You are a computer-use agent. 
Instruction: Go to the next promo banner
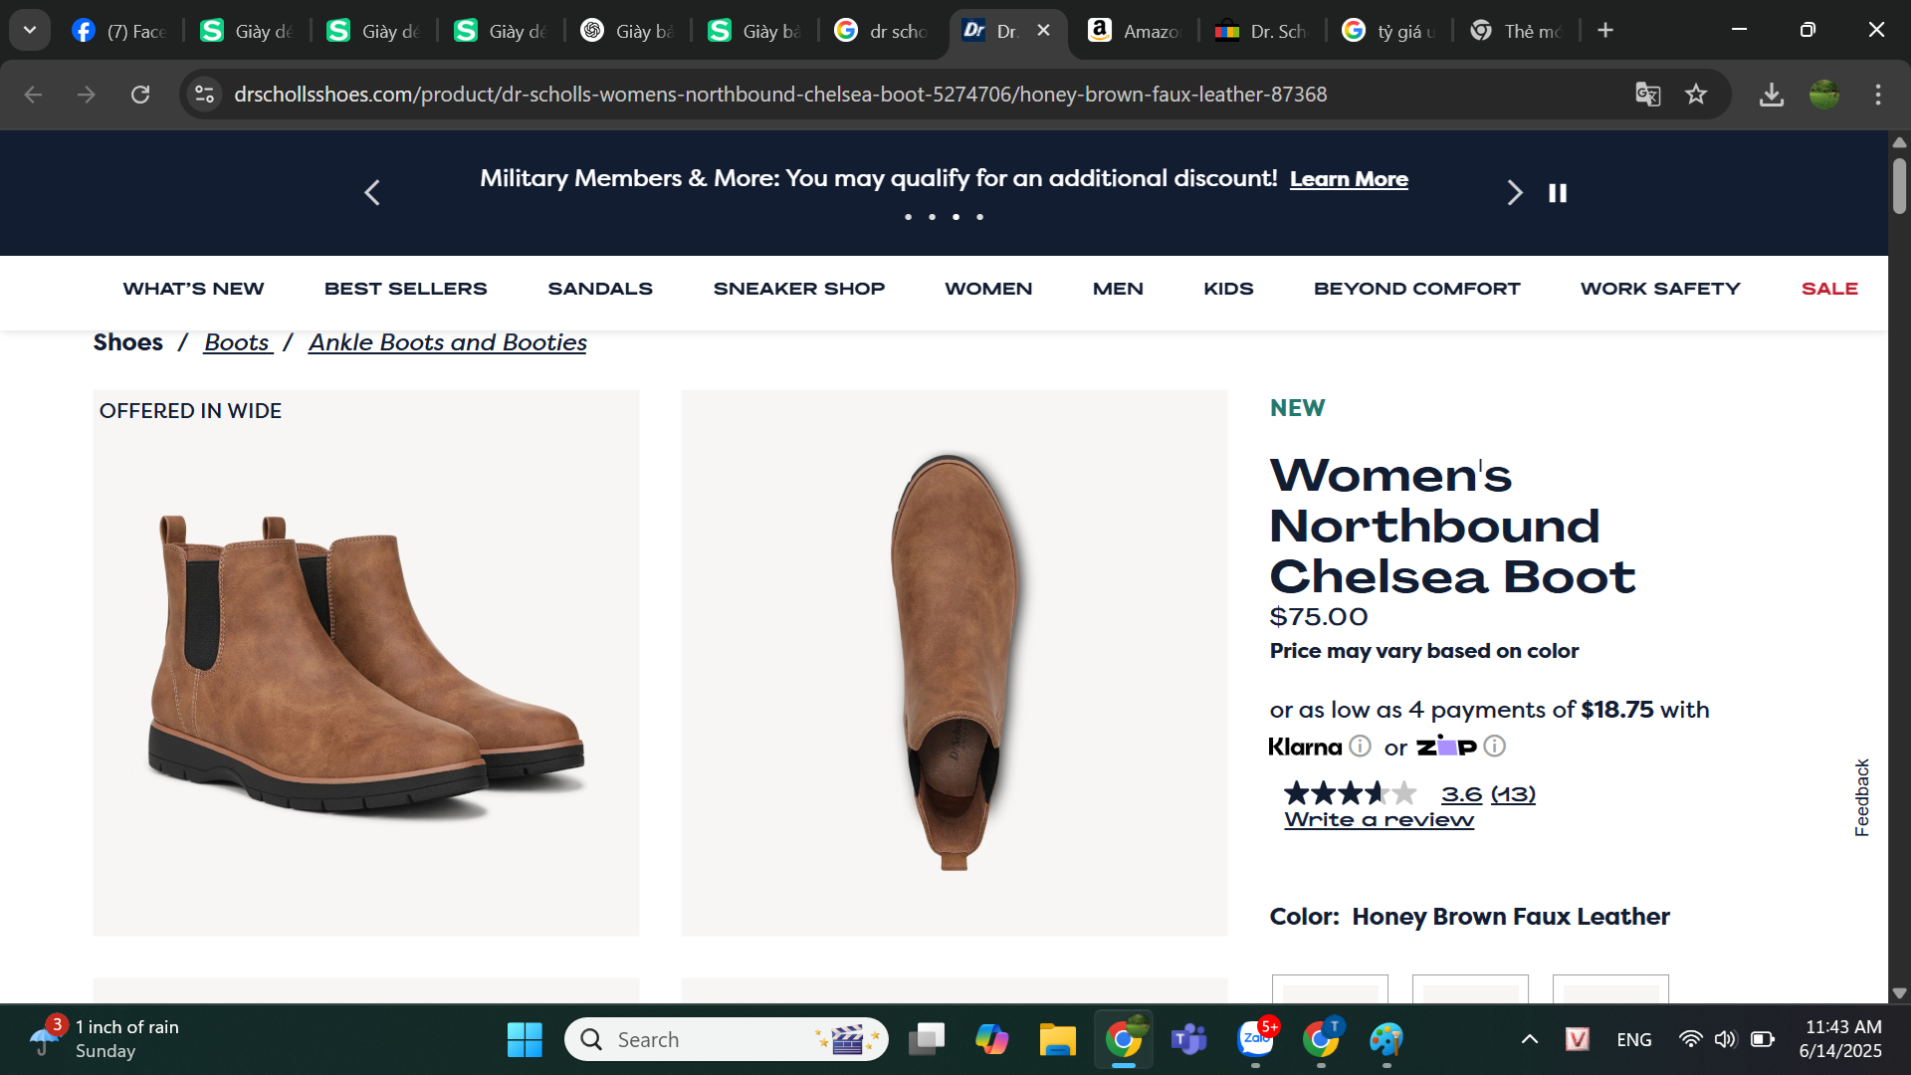coord(1514,193)
